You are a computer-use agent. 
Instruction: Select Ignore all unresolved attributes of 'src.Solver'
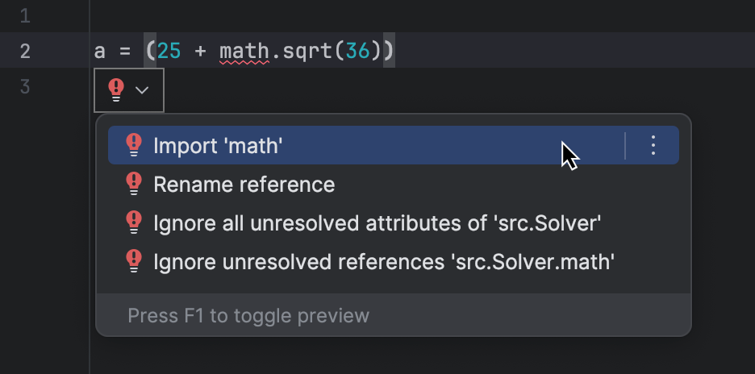[377, 222]
